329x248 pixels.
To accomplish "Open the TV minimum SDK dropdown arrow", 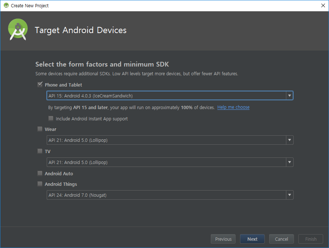I will [x=289, y=162].
